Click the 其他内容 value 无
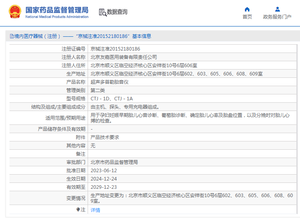This screenshot has width=300, height=222. tap(93, 146)
